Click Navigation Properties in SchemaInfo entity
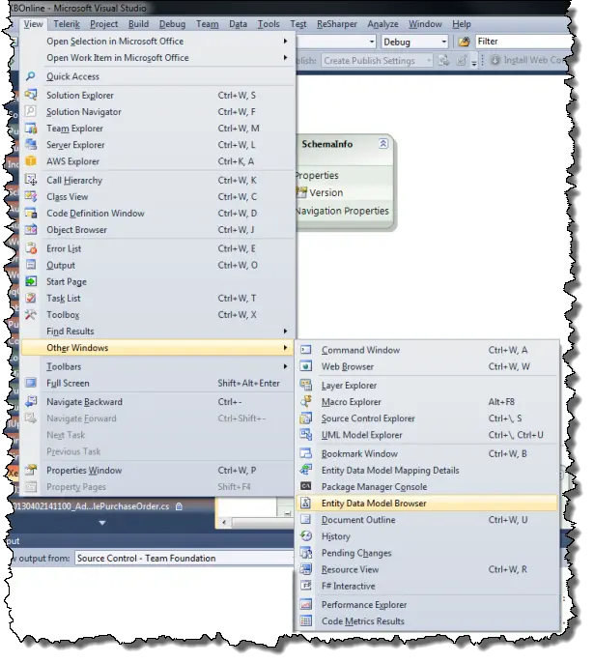This screenshot has width=594, height=663. coord(342,211)
